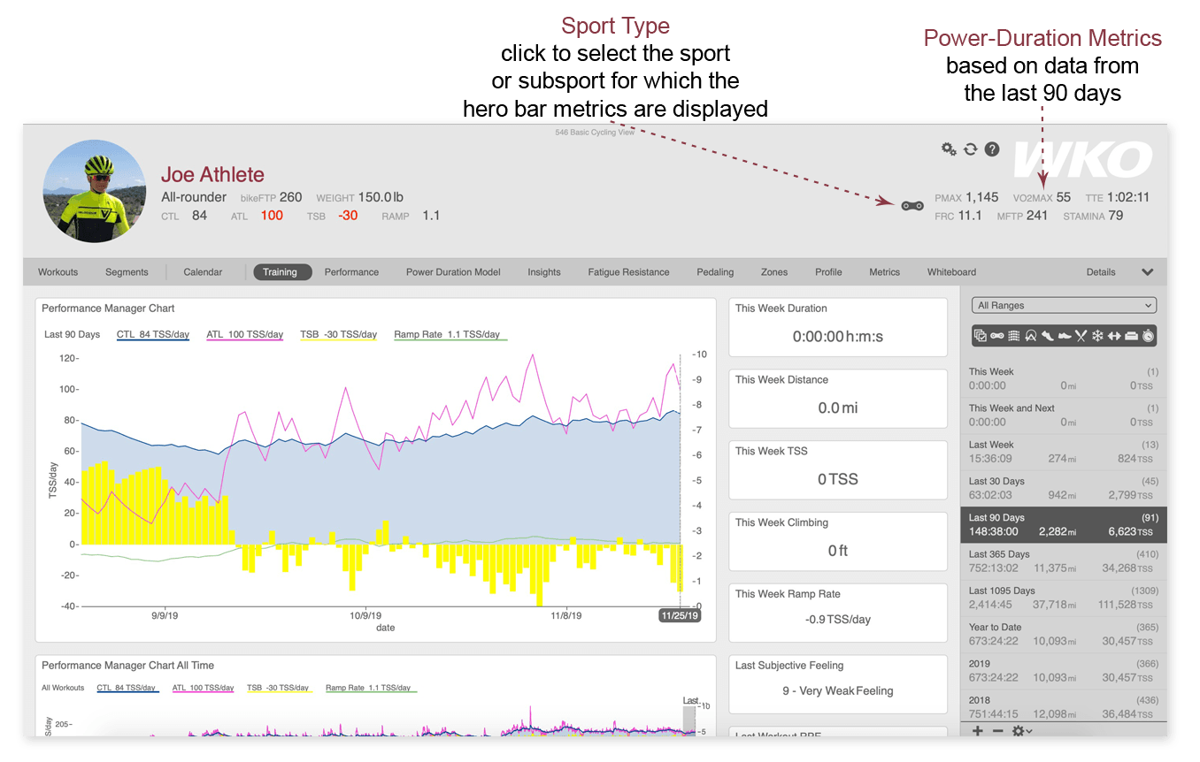Click the 11/25/19 date marker on chart
1200x762 pixels.
point(680,615)
